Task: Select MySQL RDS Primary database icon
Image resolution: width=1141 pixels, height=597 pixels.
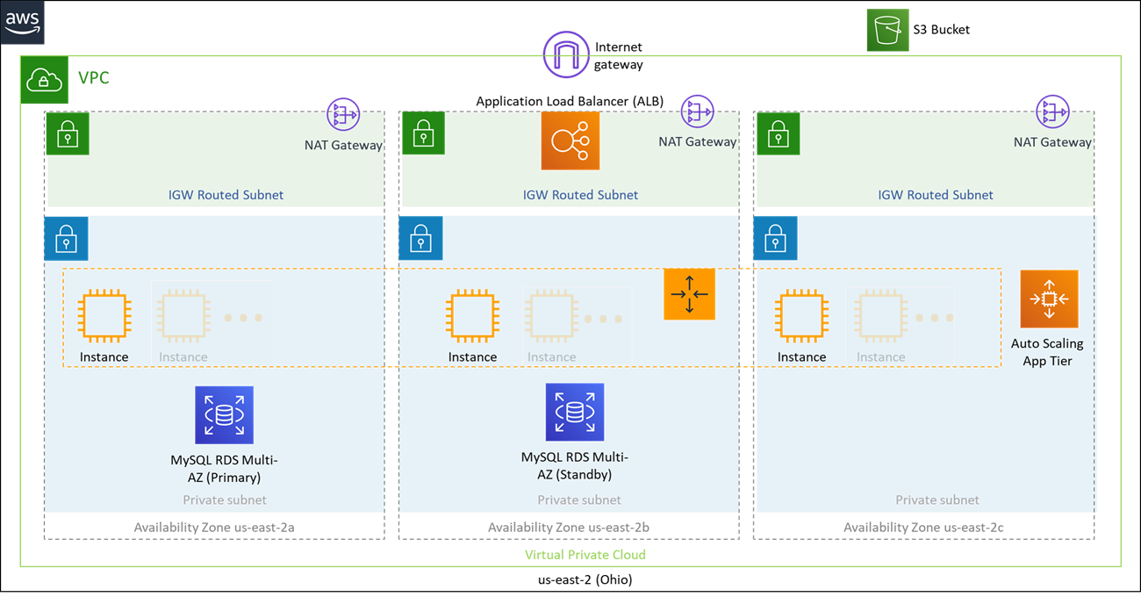Action: tap(224, 415)
